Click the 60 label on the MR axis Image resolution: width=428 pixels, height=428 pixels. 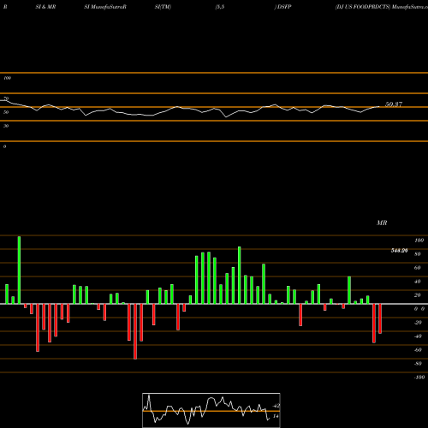point(418,268)
